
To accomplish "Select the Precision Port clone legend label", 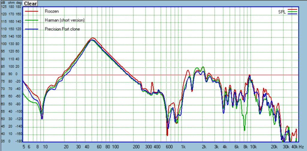I will 62,29.
